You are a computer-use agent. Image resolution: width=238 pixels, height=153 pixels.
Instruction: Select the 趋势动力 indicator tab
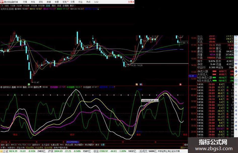click(x=36, y=145)
